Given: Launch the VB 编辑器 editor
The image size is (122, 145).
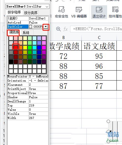Looking at the screenshot, I should [x=79, y=12].
